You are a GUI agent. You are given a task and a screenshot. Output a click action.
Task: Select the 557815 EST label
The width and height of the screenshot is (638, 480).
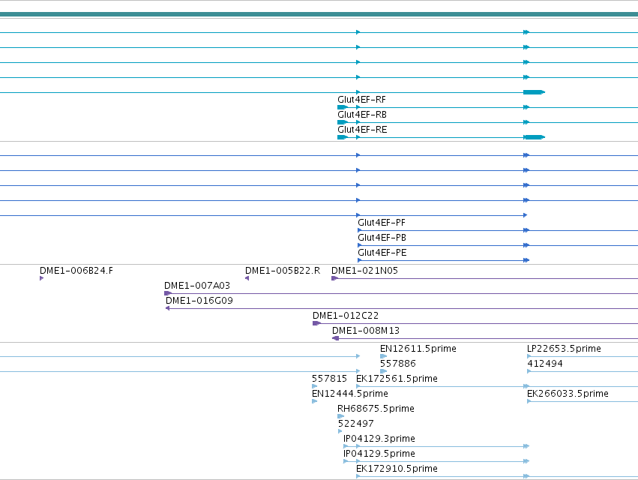pos(329,379)
